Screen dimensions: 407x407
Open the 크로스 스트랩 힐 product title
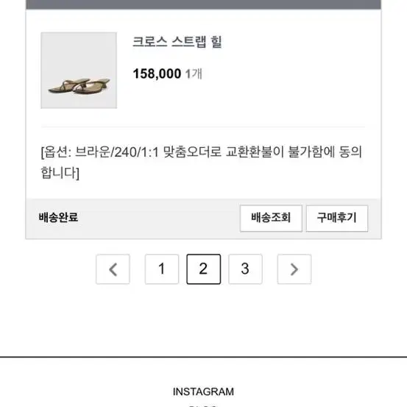[177, 42]
